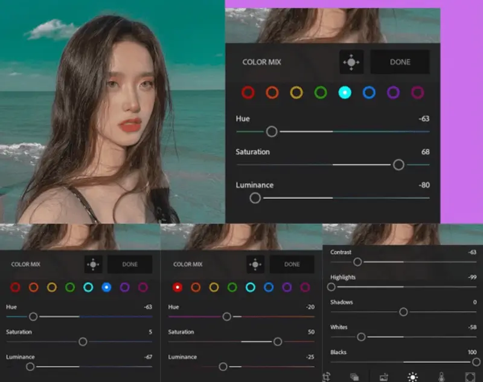This screenshot has height=382, width=483.
Task: Select yellow color ring in blue-selected panel
Action: coord(52,287)
